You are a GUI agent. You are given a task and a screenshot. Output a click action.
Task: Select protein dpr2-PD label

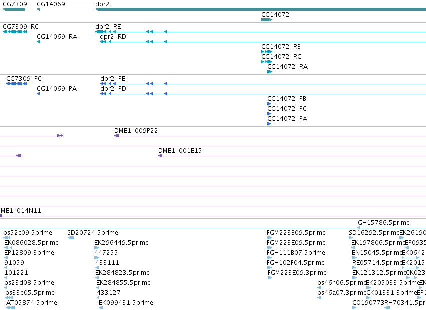(x=113, y=89)
